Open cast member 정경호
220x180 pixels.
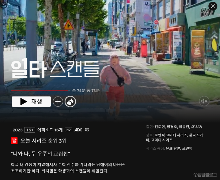172,127
